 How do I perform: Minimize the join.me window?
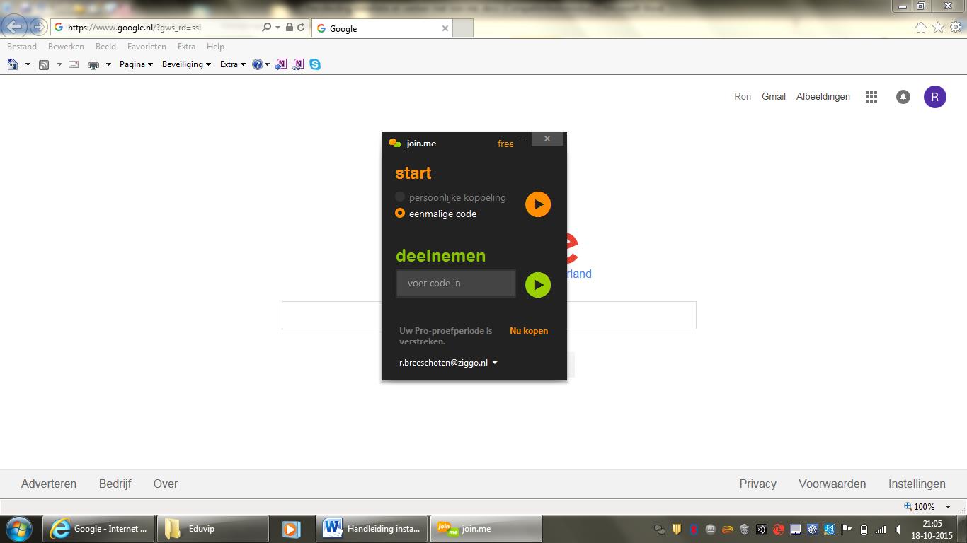click(x=522, y=140)
